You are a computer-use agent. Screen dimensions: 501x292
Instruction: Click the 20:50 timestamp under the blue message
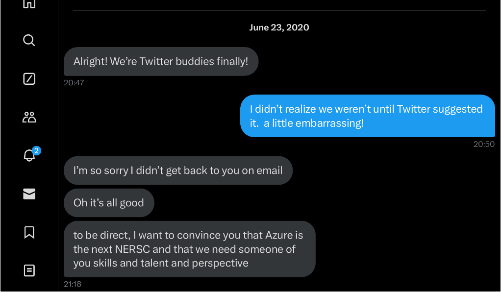click(x=484, y=144)
